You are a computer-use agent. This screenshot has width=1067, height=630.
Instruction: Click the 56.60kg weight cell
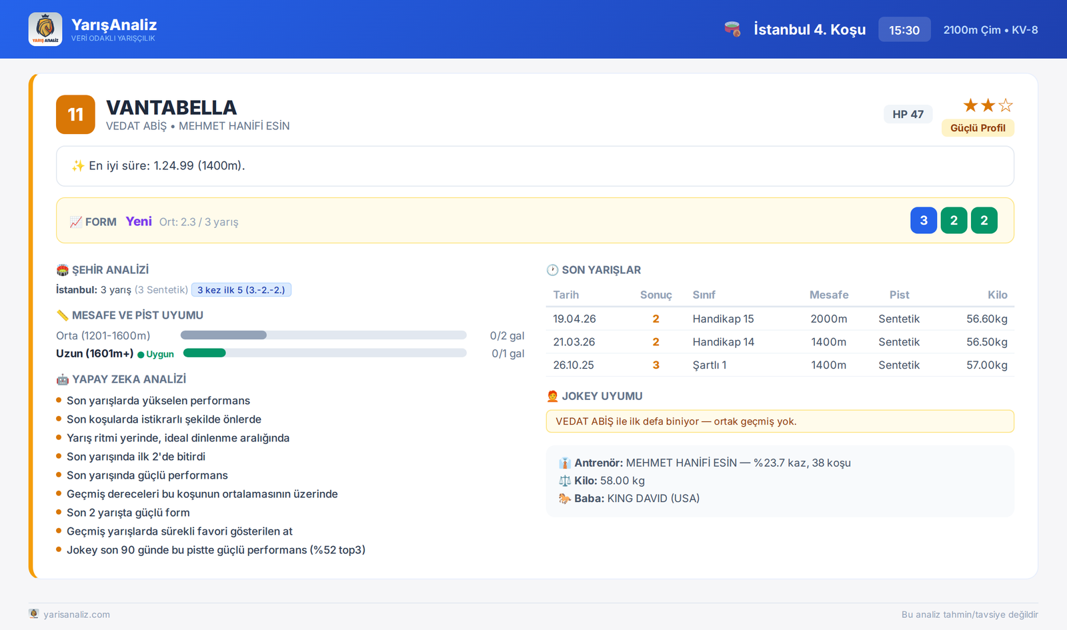[987, 319]
